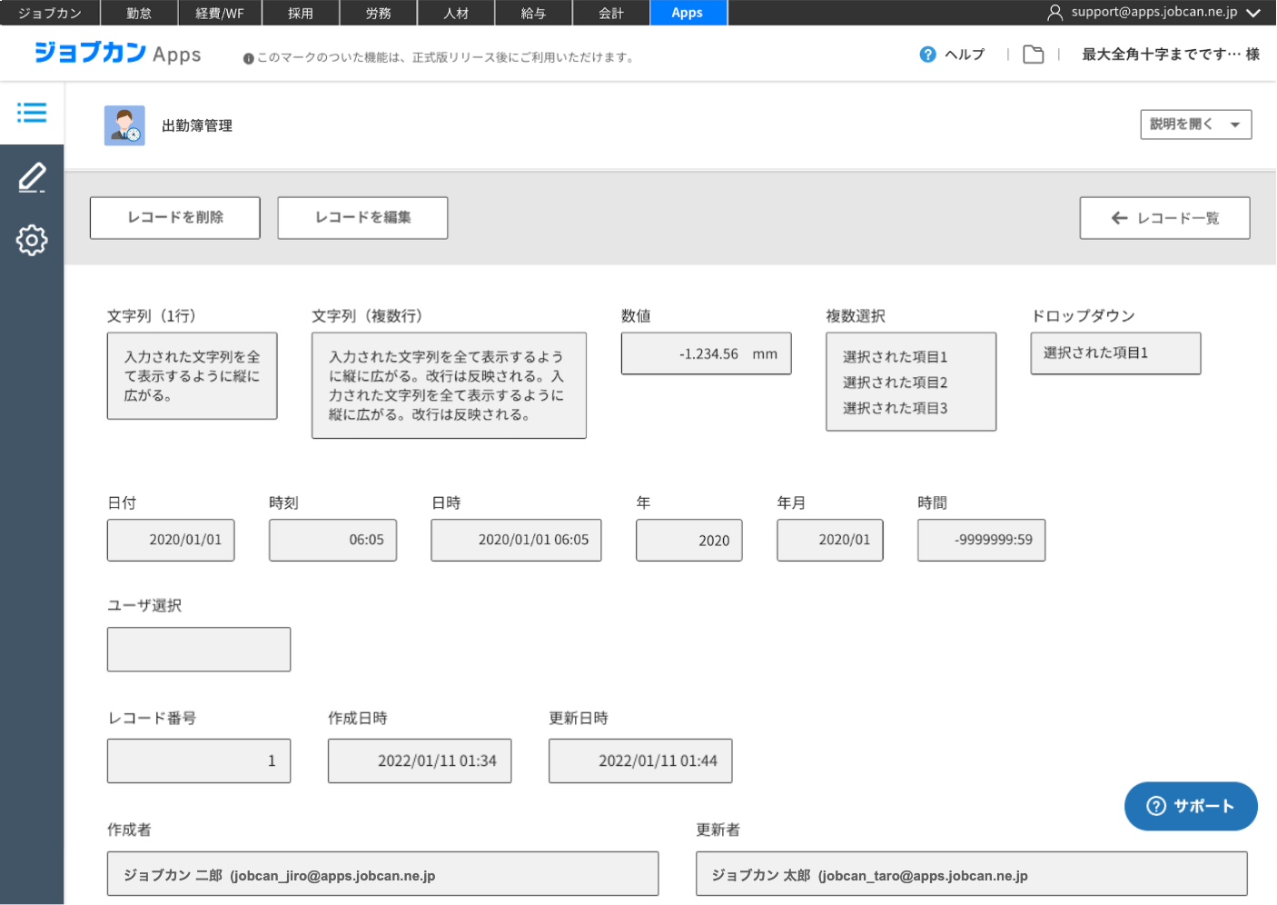Viewport: 1277px width, 905px height.
Task: Select the 給与 tab in top bar
Action: point(533,13)
